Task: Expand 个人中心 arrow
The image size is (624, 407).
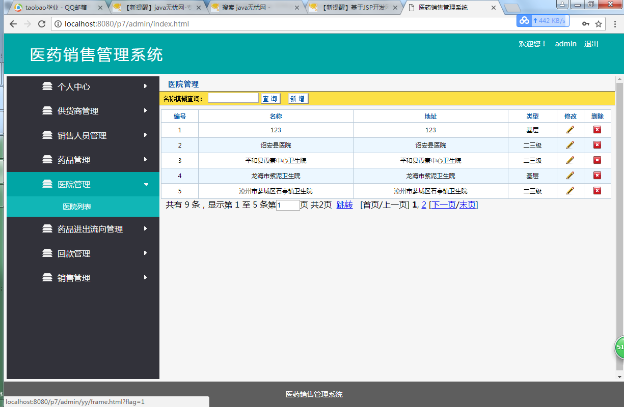Action: [146, 86]
